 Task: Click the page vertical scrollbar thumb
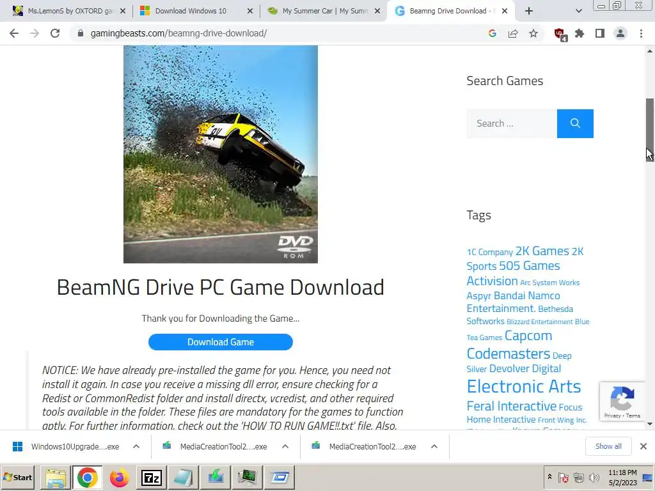point(650,129)
